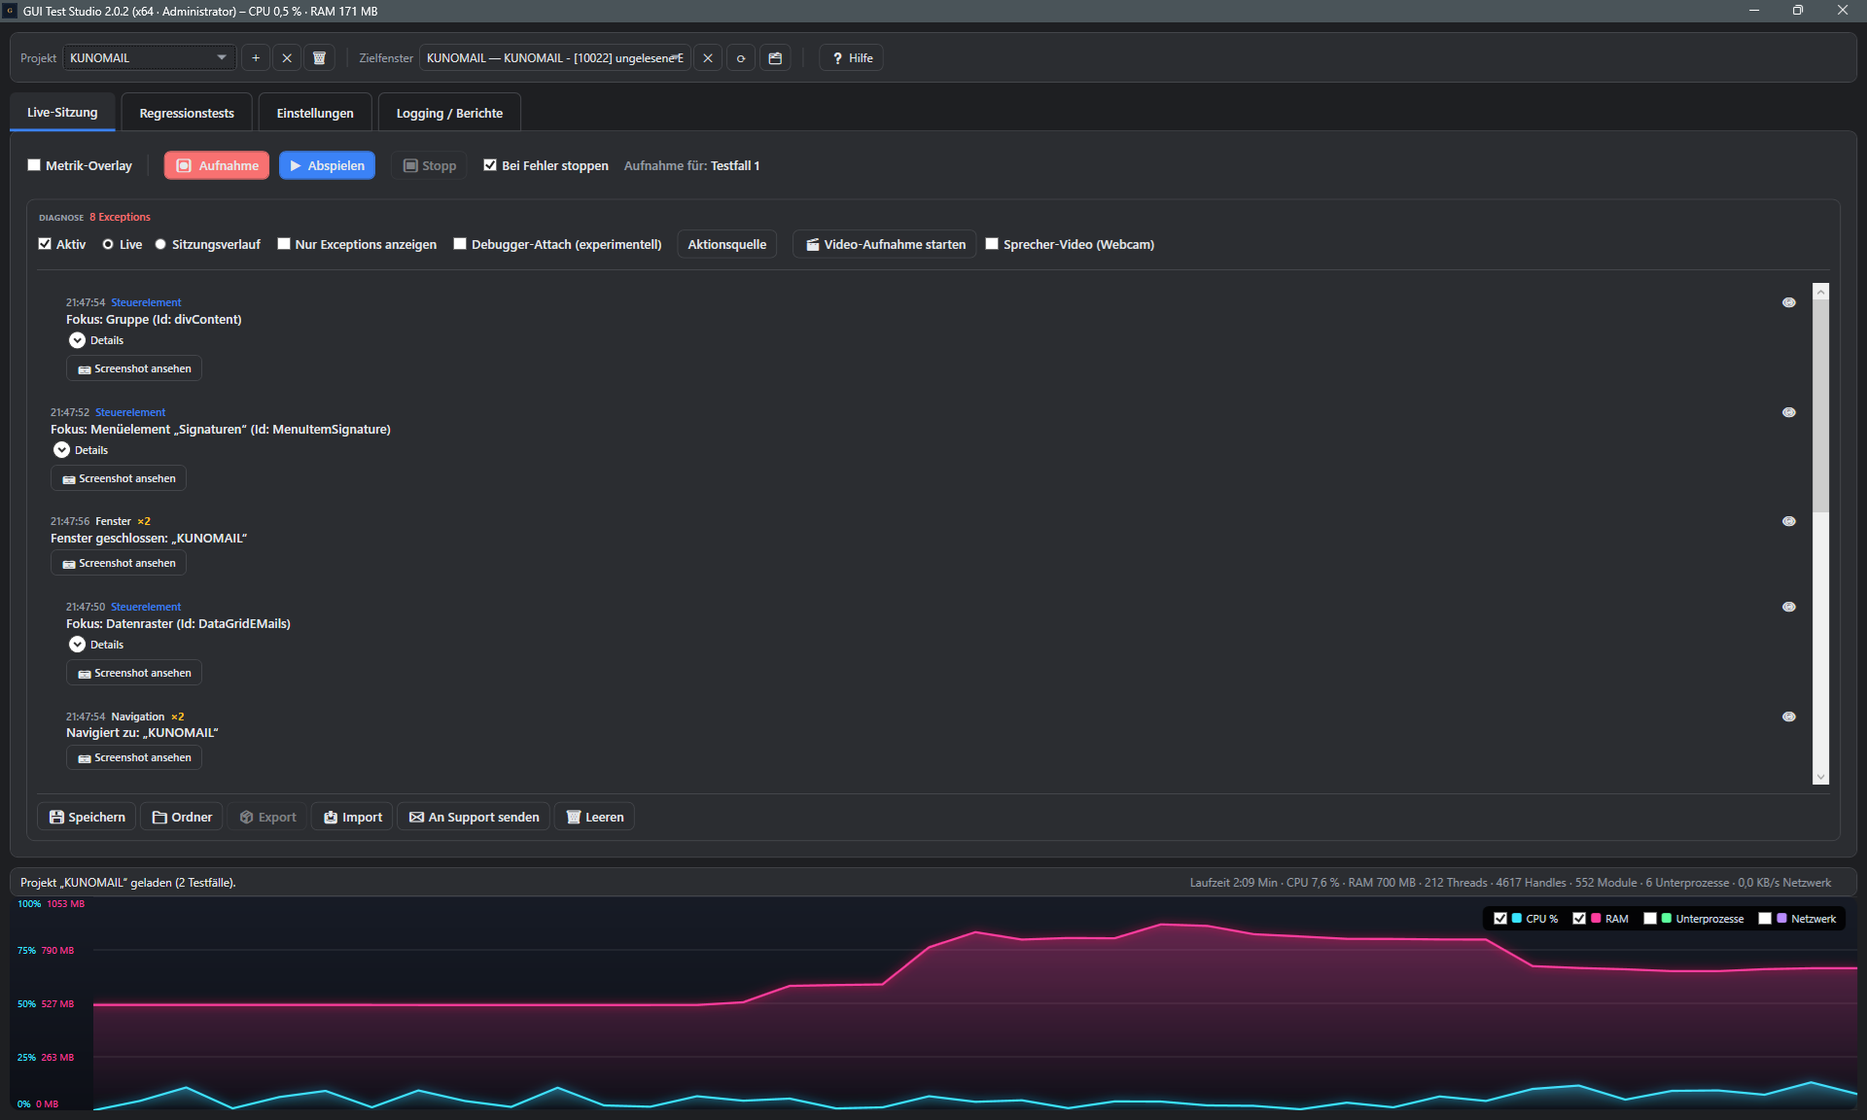This screenshot has height=1120, width=1867.
Task: Click the diagnostics list scrollbar thumb
Action: tap(1820, 404)
